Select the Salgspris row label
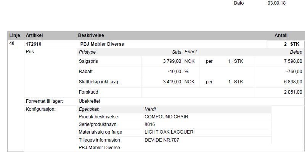Image resolution: width=307 pixels, height=153 pixels. pos(88,61)
